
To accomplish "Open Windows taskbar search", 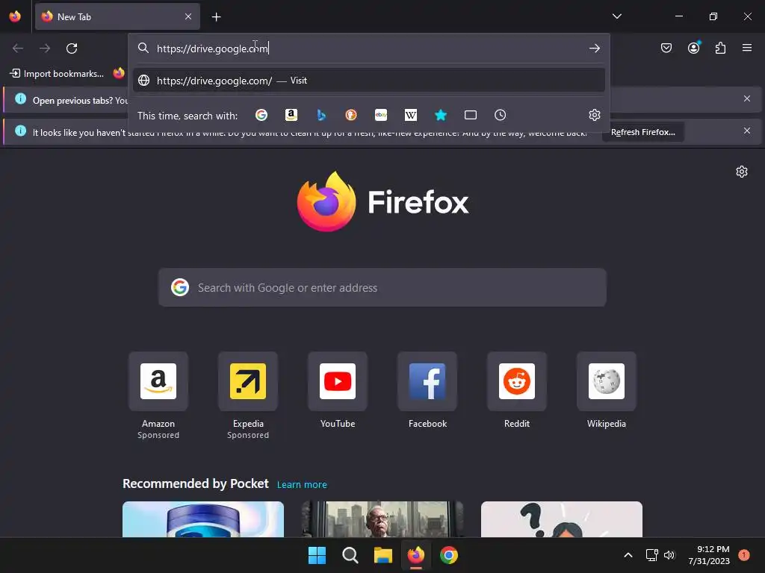I will (350, 555).
